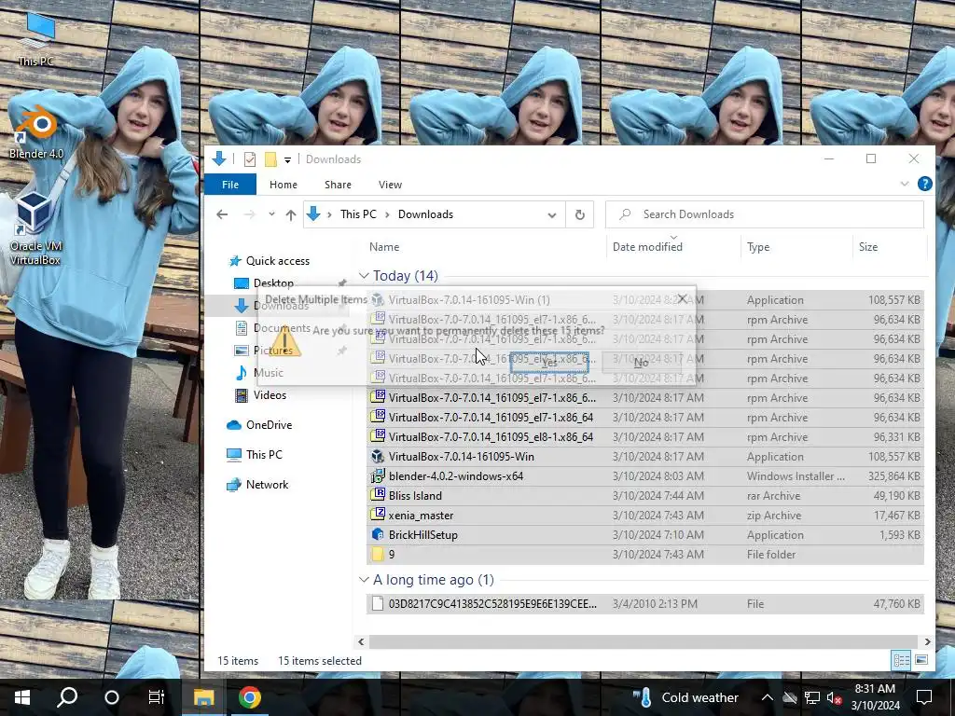Confirm deletion with the Yes button

(549, 363)
